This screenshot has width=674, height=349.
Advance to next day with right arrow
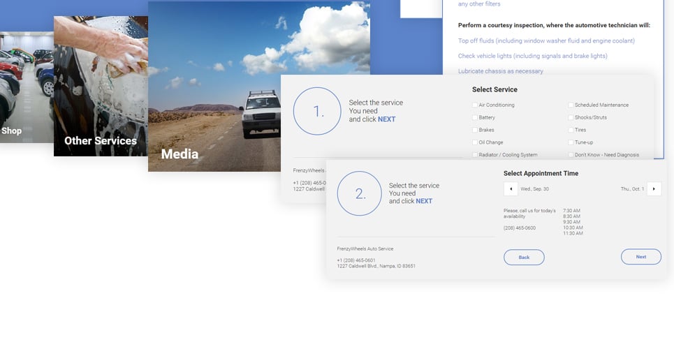click(654, 188)
